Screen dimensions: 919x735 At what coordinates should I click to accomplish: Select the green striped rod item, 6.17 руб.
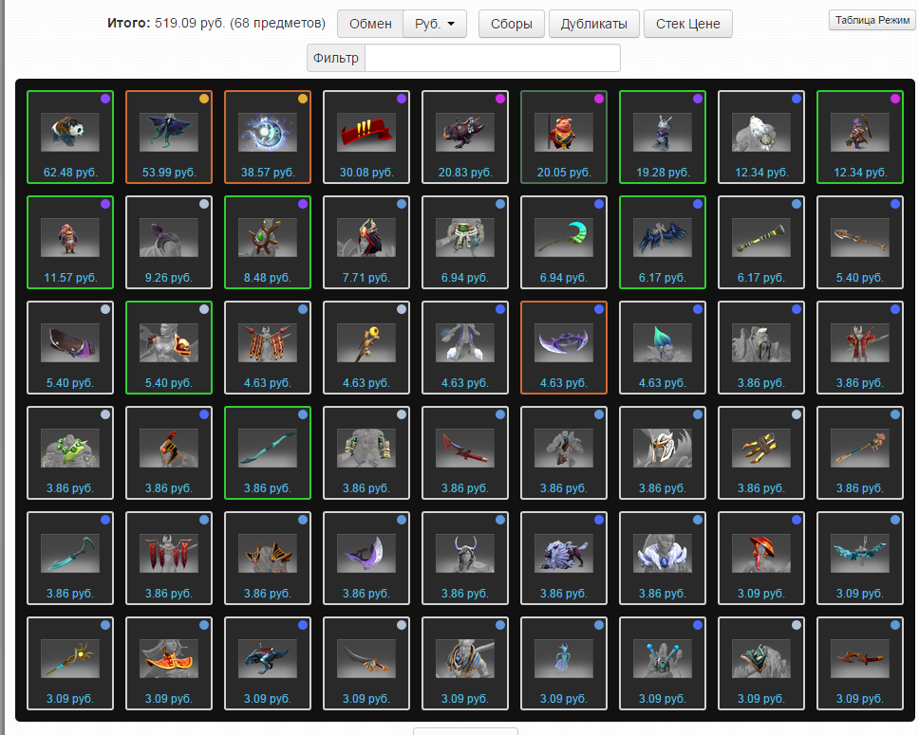coord(761,243)
